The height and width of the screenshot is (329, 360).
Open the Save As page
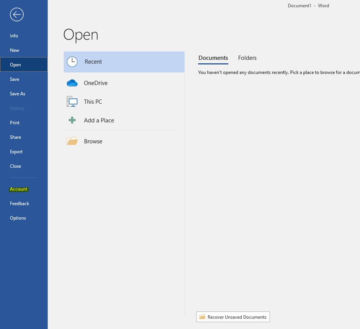tap(18, 94)
